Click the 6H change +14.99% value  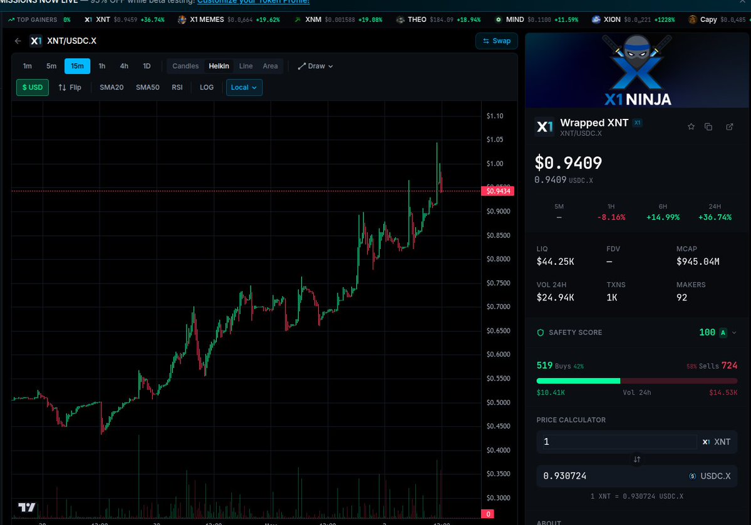(663, 217)
